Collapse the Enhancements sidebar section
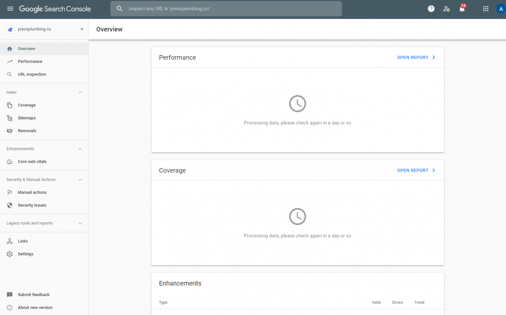 [80, 149]
